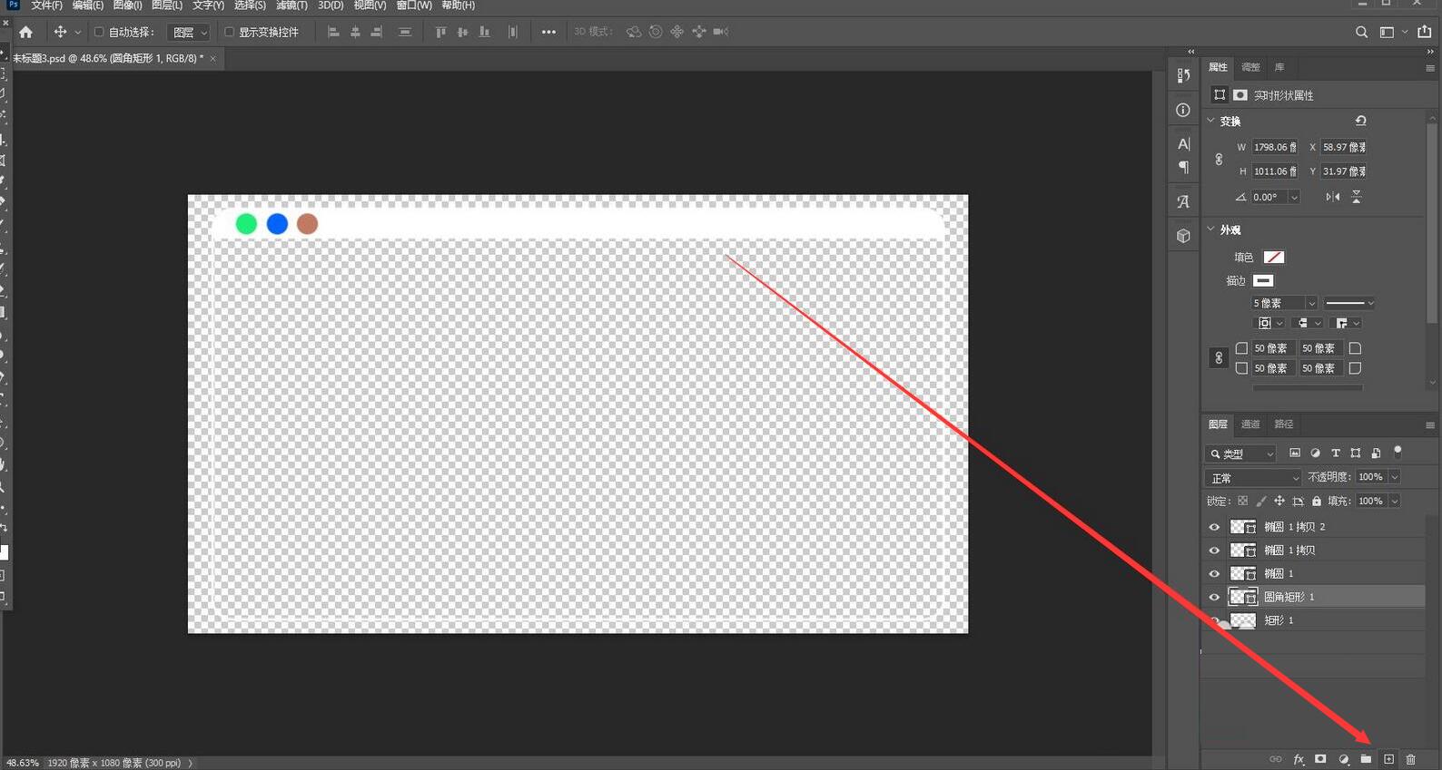1442x770 pixels.
Task: Click the share icon at top right
Action: click(1424, 32)
